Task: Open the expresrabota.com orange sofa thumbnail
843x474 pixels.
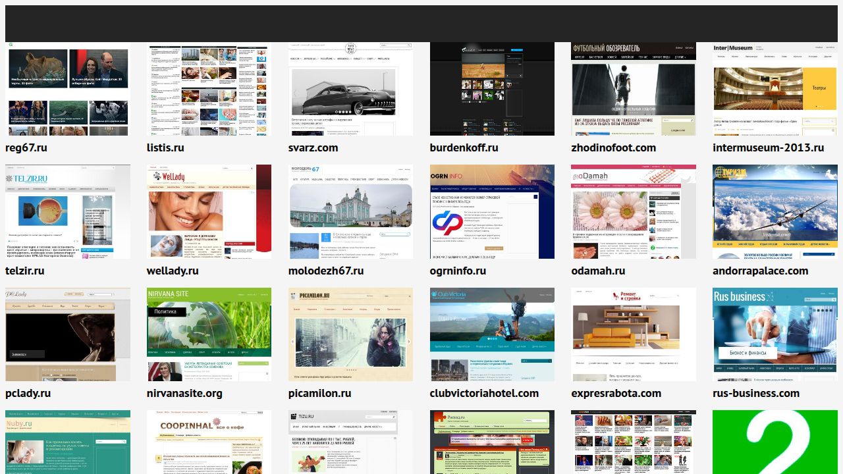Action: pos(634,334)
